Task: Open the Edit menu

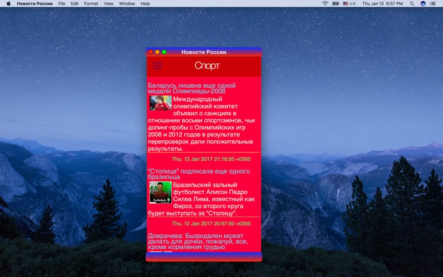Action: click(x=75, y=4)
